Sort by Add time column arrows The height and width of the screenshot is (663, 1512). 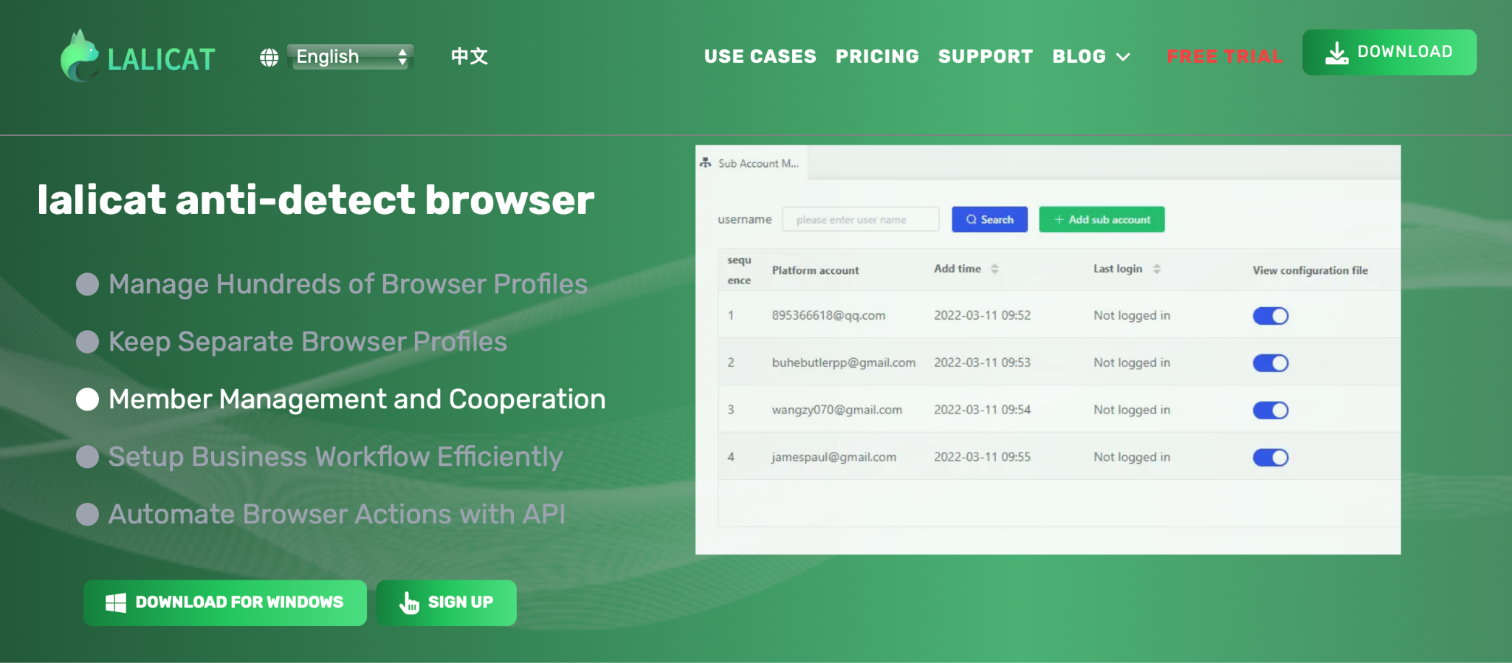click(994, 269)
